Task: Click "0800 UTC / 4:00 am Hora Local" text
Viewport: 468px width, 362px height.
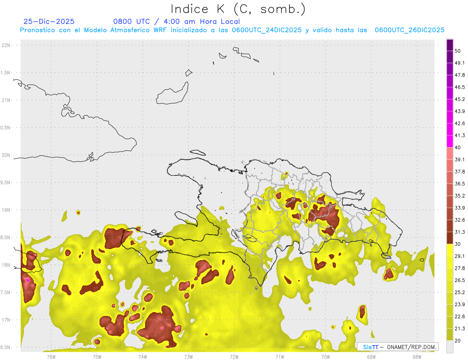Action: 177,21
